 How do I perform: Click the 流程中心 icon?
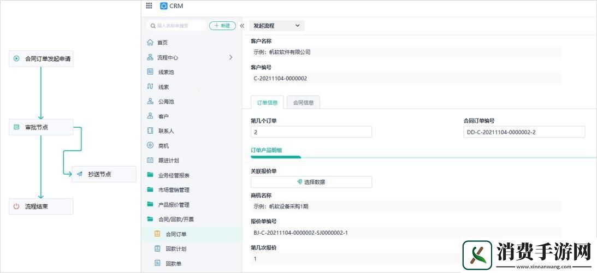[150, 57]
